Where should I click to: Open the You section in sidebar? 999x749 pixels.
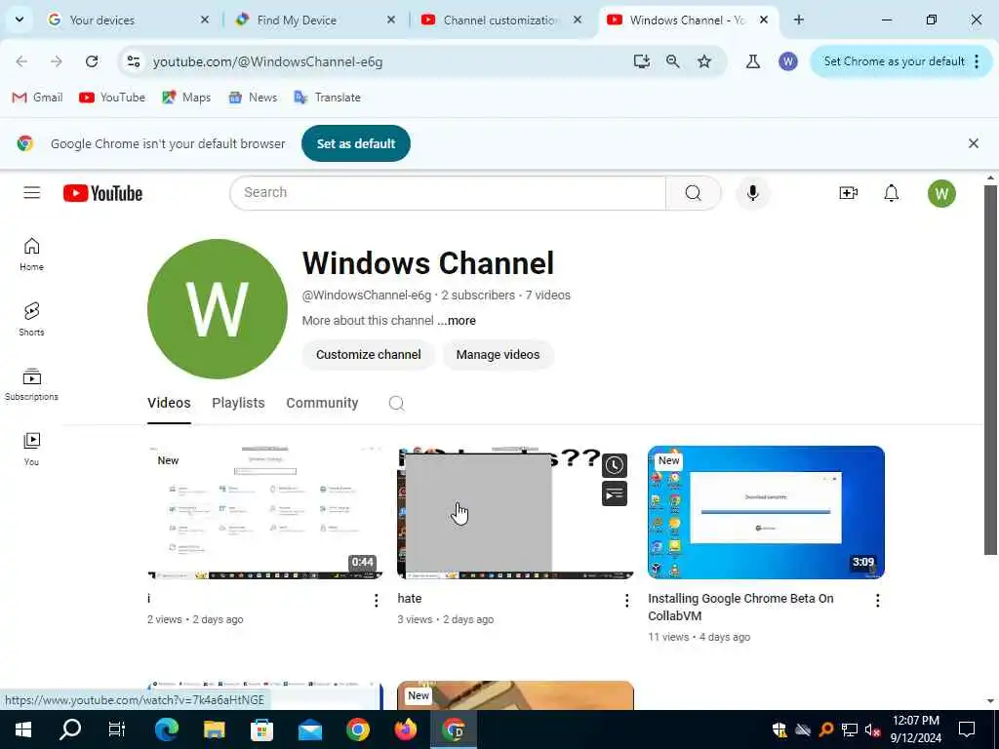click(31, 449)
